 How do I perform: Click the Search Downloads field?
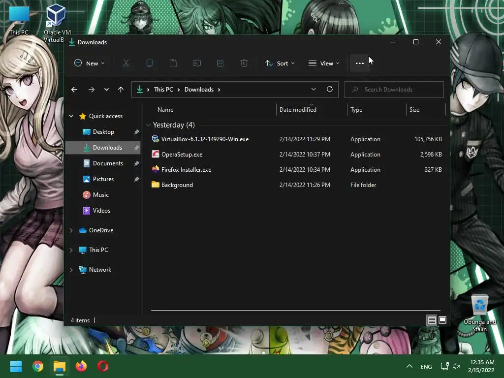[x=394, y=90]
